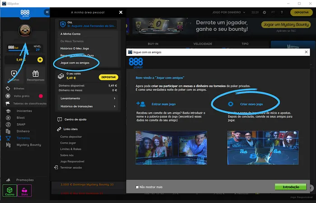Click the sloth avatar picture
Viewport: 316px width, 203px height.
[25, 30]
